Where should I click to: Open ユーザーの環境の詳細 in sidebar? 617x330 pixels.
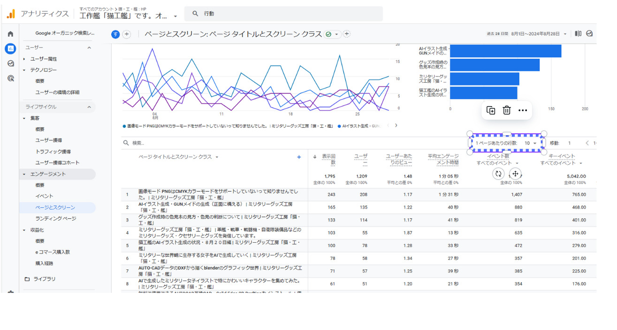57,92
